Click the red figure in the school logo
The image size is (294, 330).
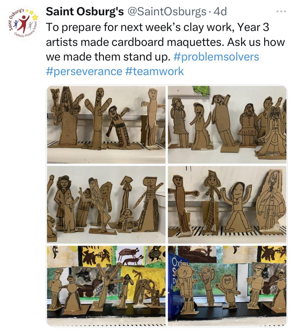[24, 23]
